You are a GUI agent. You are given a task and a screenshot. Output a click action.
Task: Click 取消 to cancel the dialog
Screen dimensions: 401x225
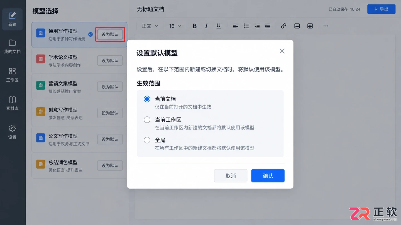click(231, 176)
